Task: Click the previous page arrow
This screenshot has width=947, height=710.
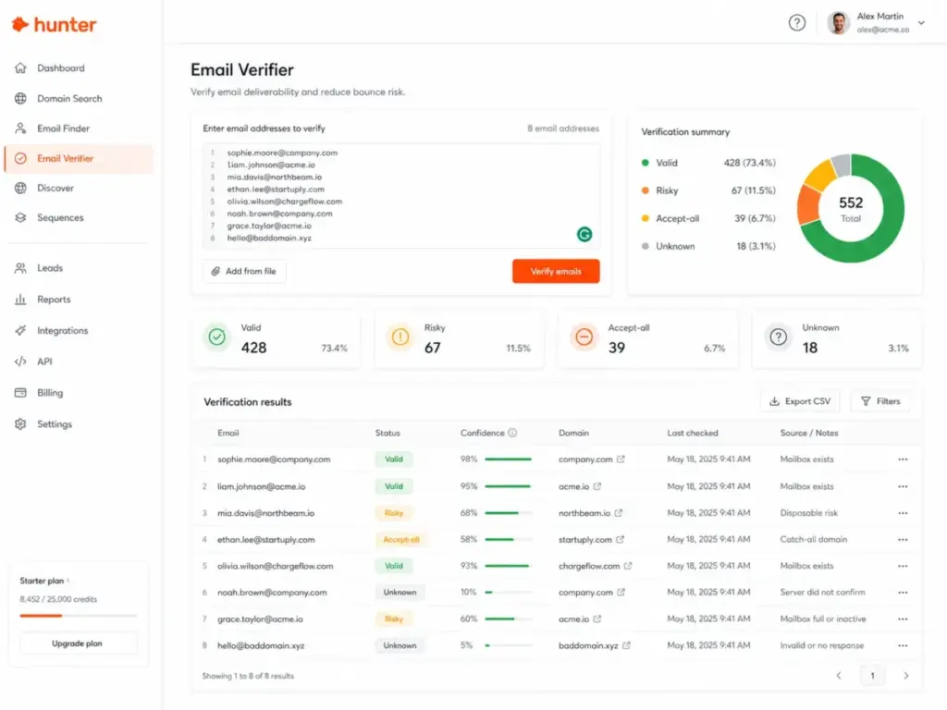Action: coord(838,676)
